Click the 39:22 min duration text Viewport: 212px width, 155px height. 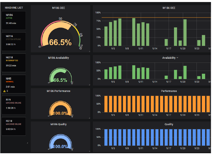point(11,66)
